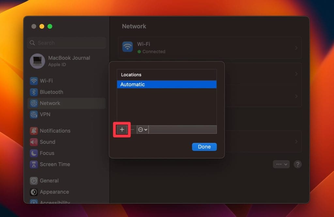The image size is (334, 217).
Task: Click the yellow minimize window button
Action: (x=42, y=26)
